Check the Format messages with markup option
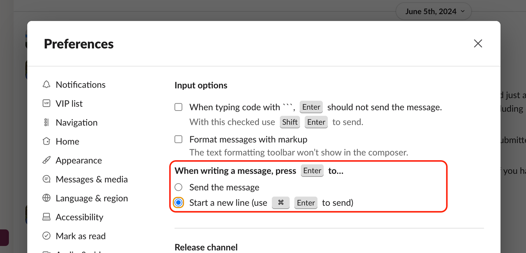Screen dimensions: 526x253 click(178, 139)
